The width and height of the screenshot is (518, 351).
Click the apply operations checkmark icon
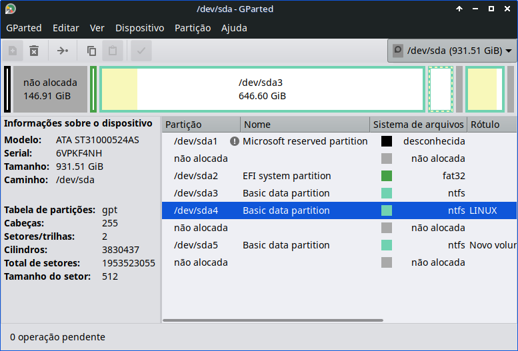pyautogui.click(x=141, y=51)
